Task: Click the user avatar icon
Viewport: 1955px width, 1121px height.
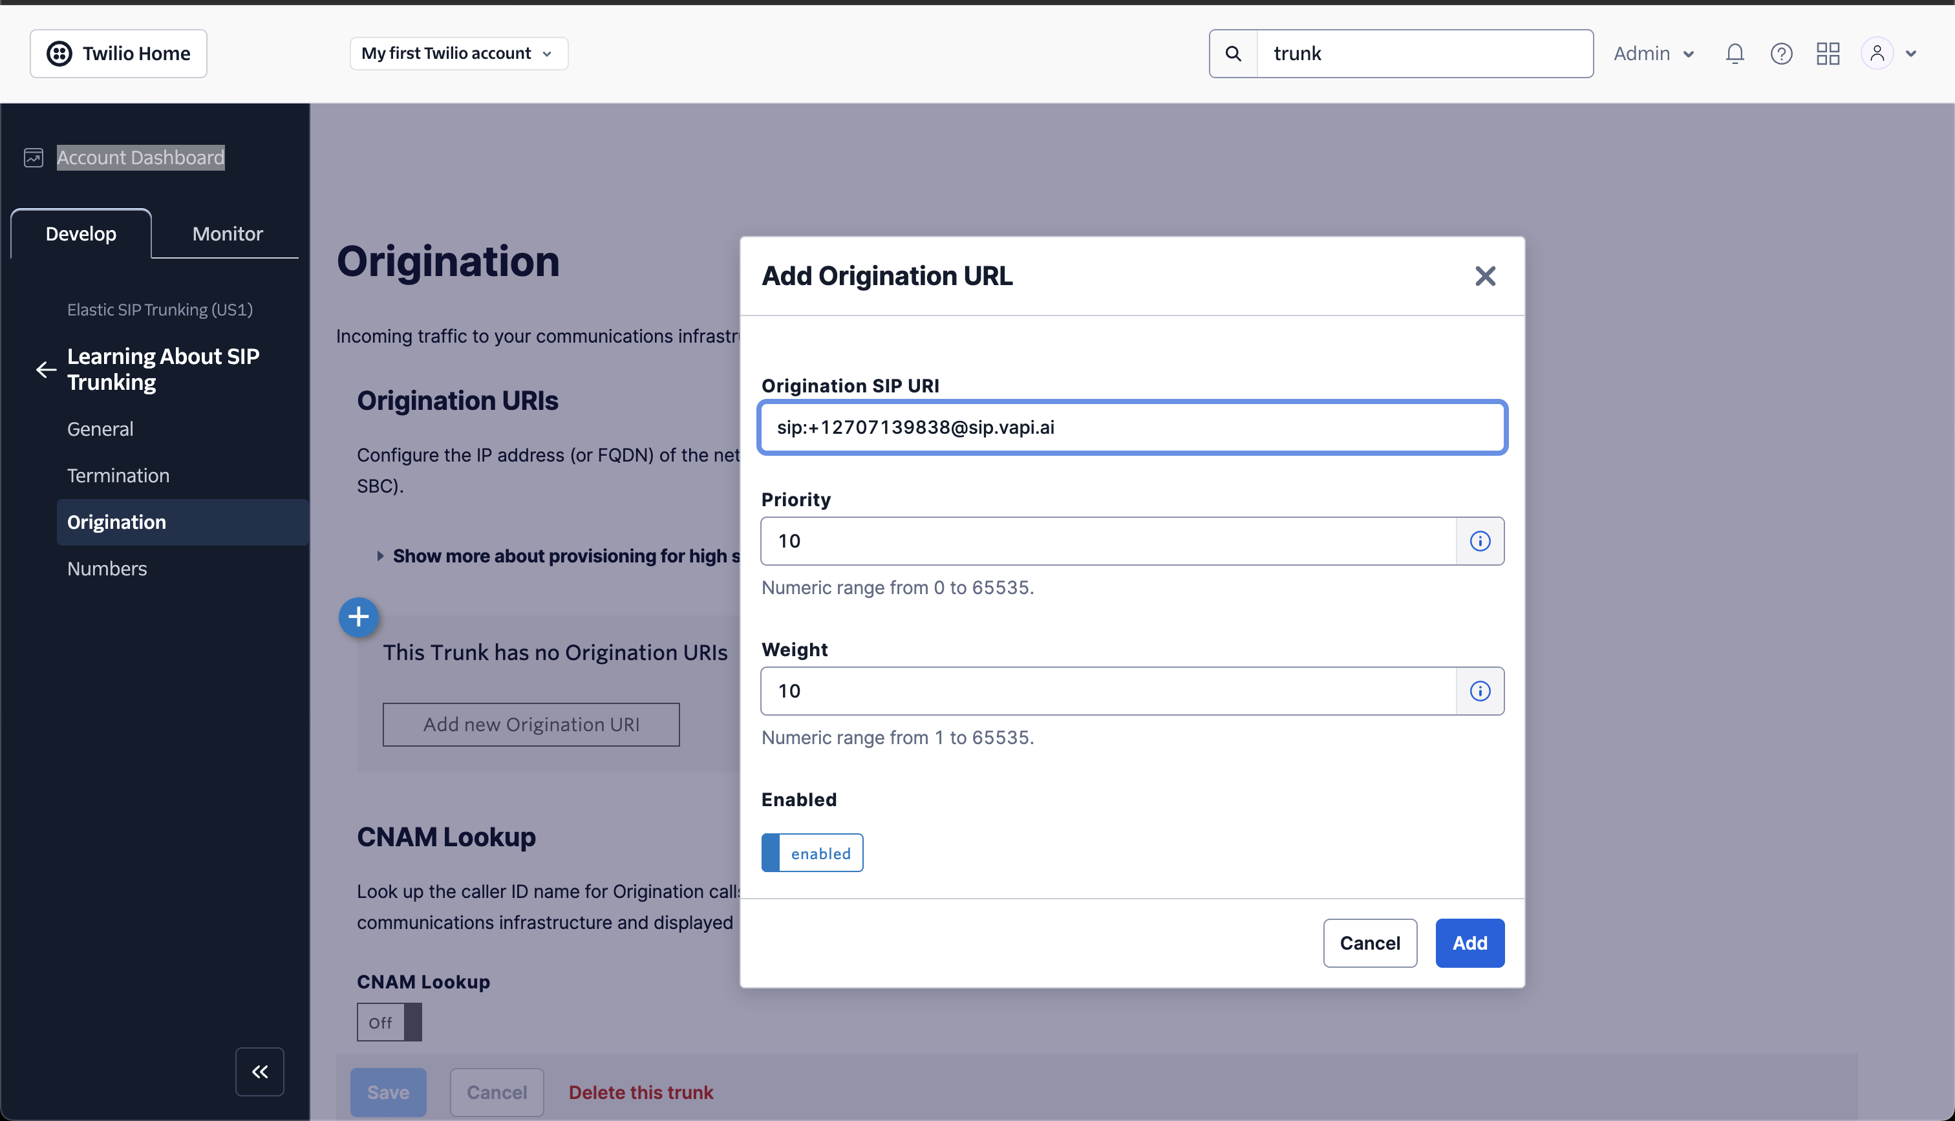Action: [1878, 53]
